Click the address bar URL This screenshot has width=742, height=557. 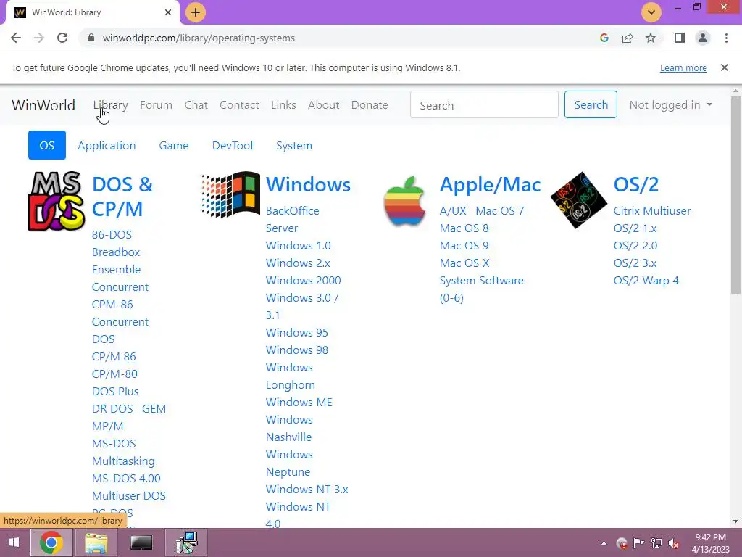tap(199, 38)
